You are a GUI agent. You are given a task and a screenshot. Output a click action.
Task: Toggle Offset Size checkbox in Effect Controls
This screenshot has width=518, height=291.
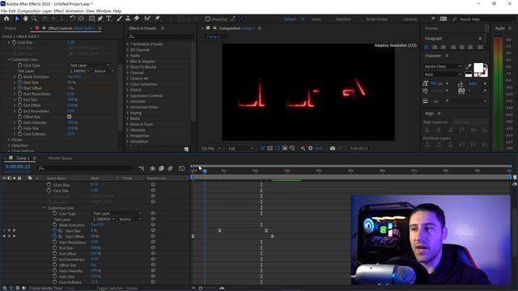point(70,116)
